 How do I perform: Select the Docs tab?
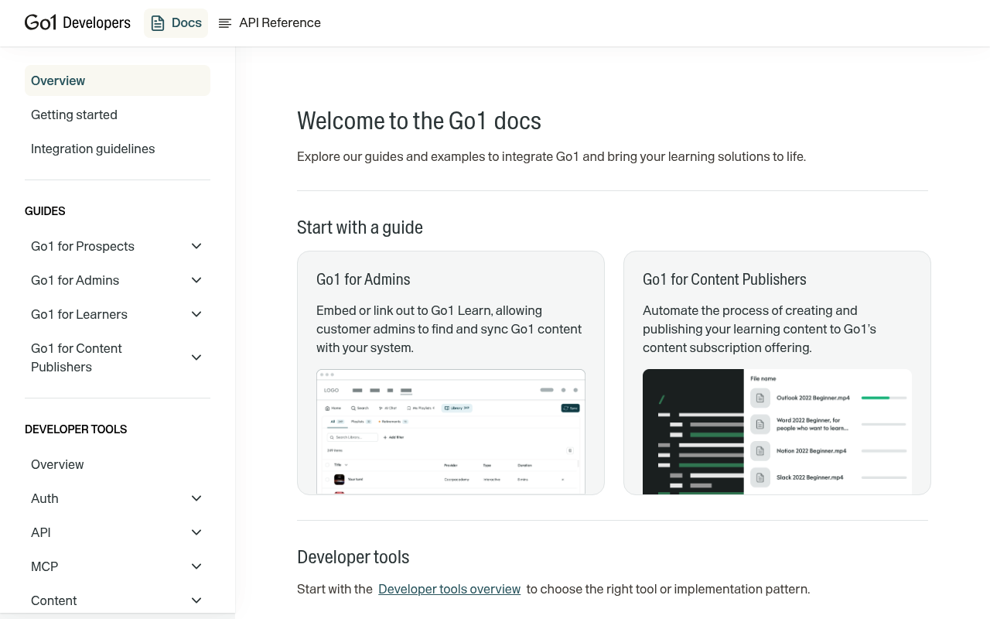[176, 23]
